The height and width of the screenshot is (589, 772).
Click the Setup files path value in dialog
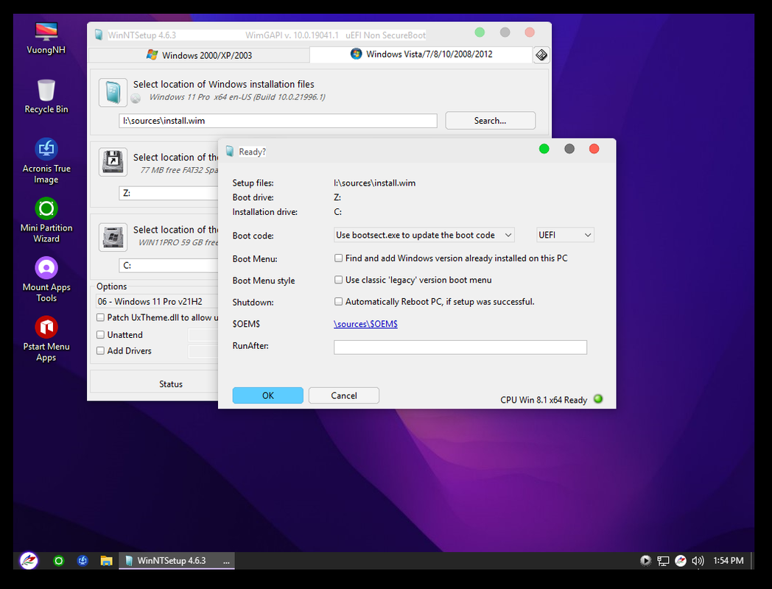pos(375,183)
